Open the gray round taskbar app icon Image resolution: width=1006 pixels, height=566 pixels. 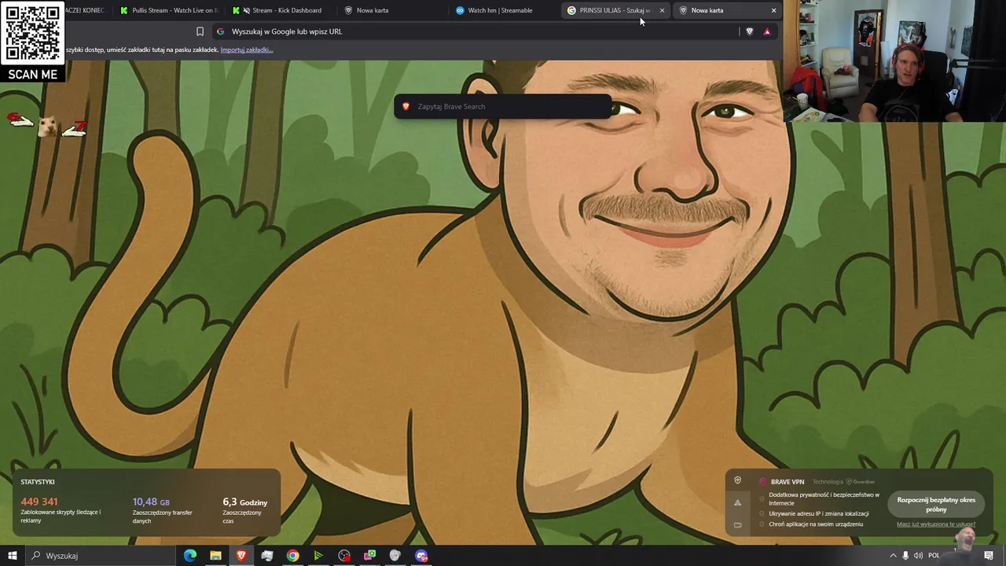click(395, 556)
